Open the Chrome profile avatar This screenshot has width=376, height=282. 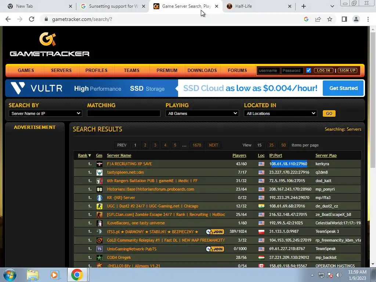[x=356, y=19]
